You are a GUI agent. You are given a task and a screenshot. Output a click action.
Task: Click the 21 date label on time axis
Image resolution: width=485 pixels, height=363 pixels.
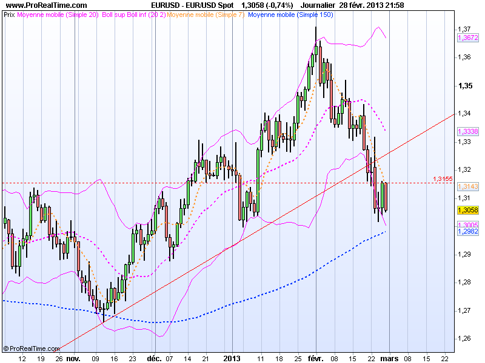click(206, 359)
